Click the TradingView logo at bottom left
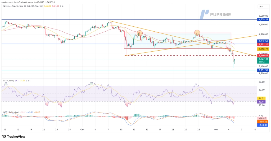 (13, 137)
